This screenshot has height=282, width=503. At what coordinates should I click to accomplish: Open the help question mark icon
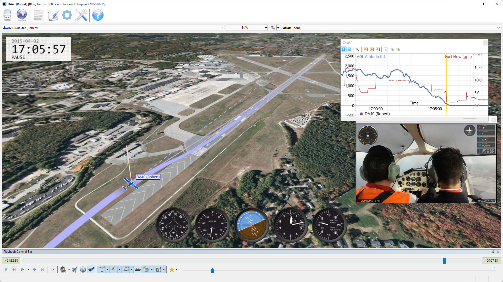click(98, 15)
